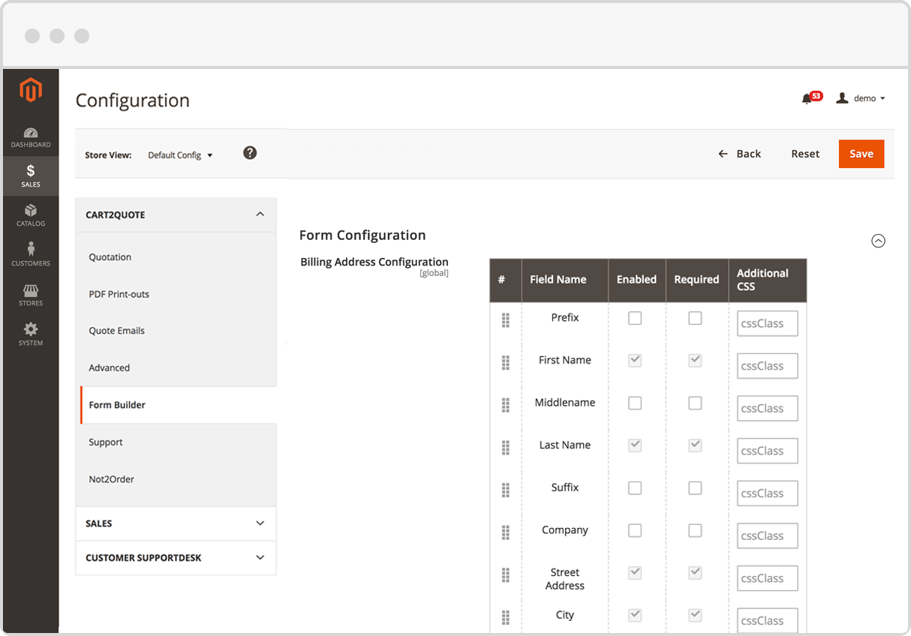The height and width of the screenshot is (636, 911).
Task: Grab the drag handle for Middlename row
Action: pyautogui.click(x=505, y=405)
